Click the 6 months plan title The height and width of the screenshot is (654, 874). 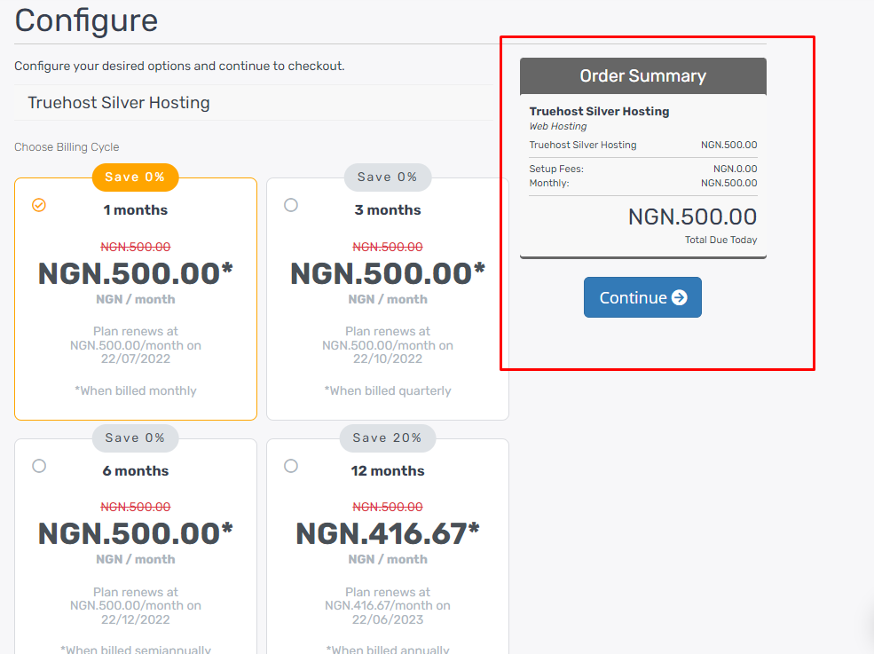135,471
